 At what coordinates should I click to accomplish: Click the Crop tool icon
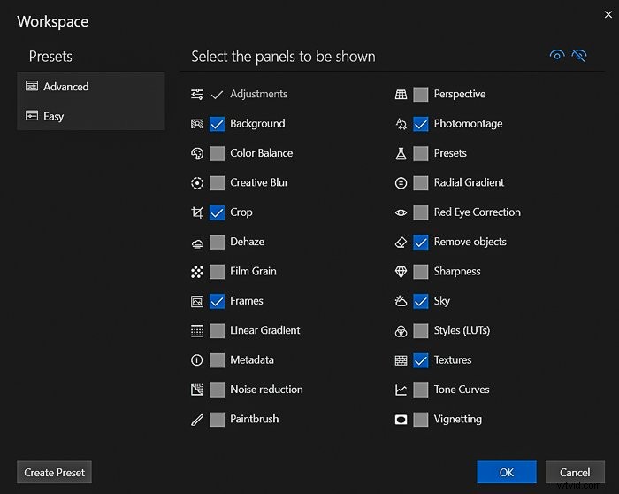pyautogui.click(x=197, y=212)
